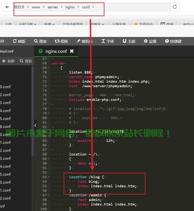Click 搜索 search in the file sidebar
This screenshot has height=211, width=194.
(x=26, y=61)
